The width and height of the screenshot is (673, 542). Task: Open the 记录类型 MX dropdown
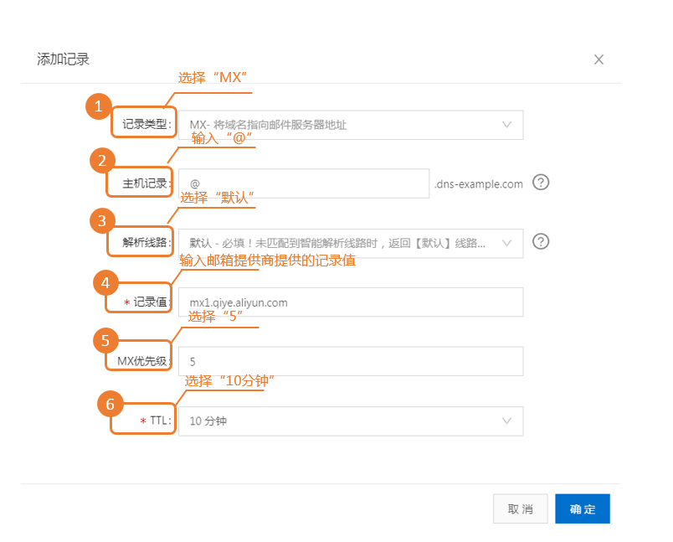click(351, 125)
